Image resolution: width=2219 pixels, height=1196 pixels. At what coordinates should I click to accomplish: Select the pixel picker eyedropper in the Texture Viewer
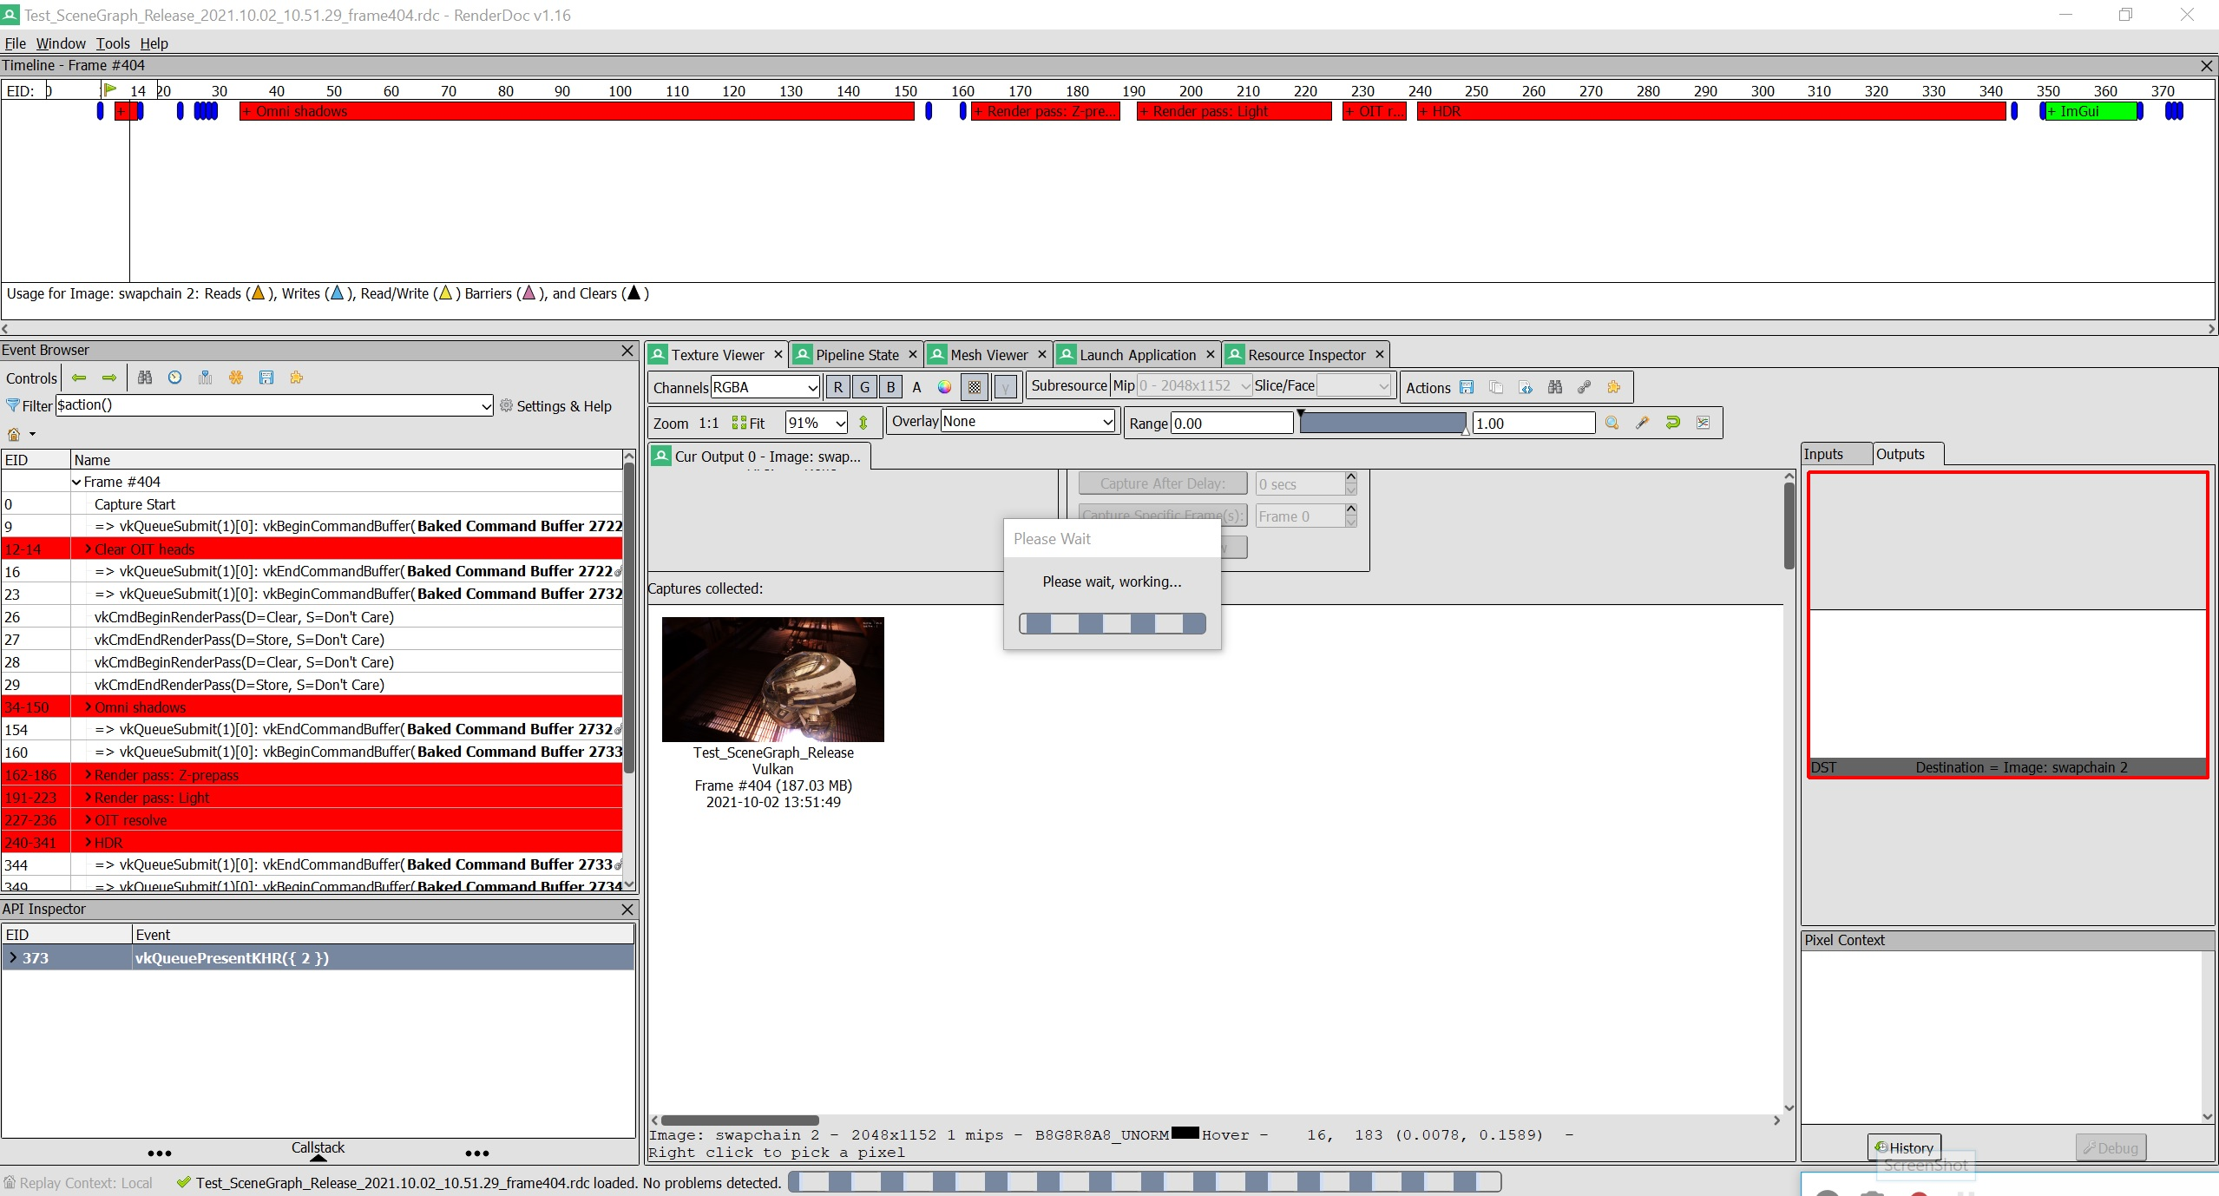point(1642,423)
